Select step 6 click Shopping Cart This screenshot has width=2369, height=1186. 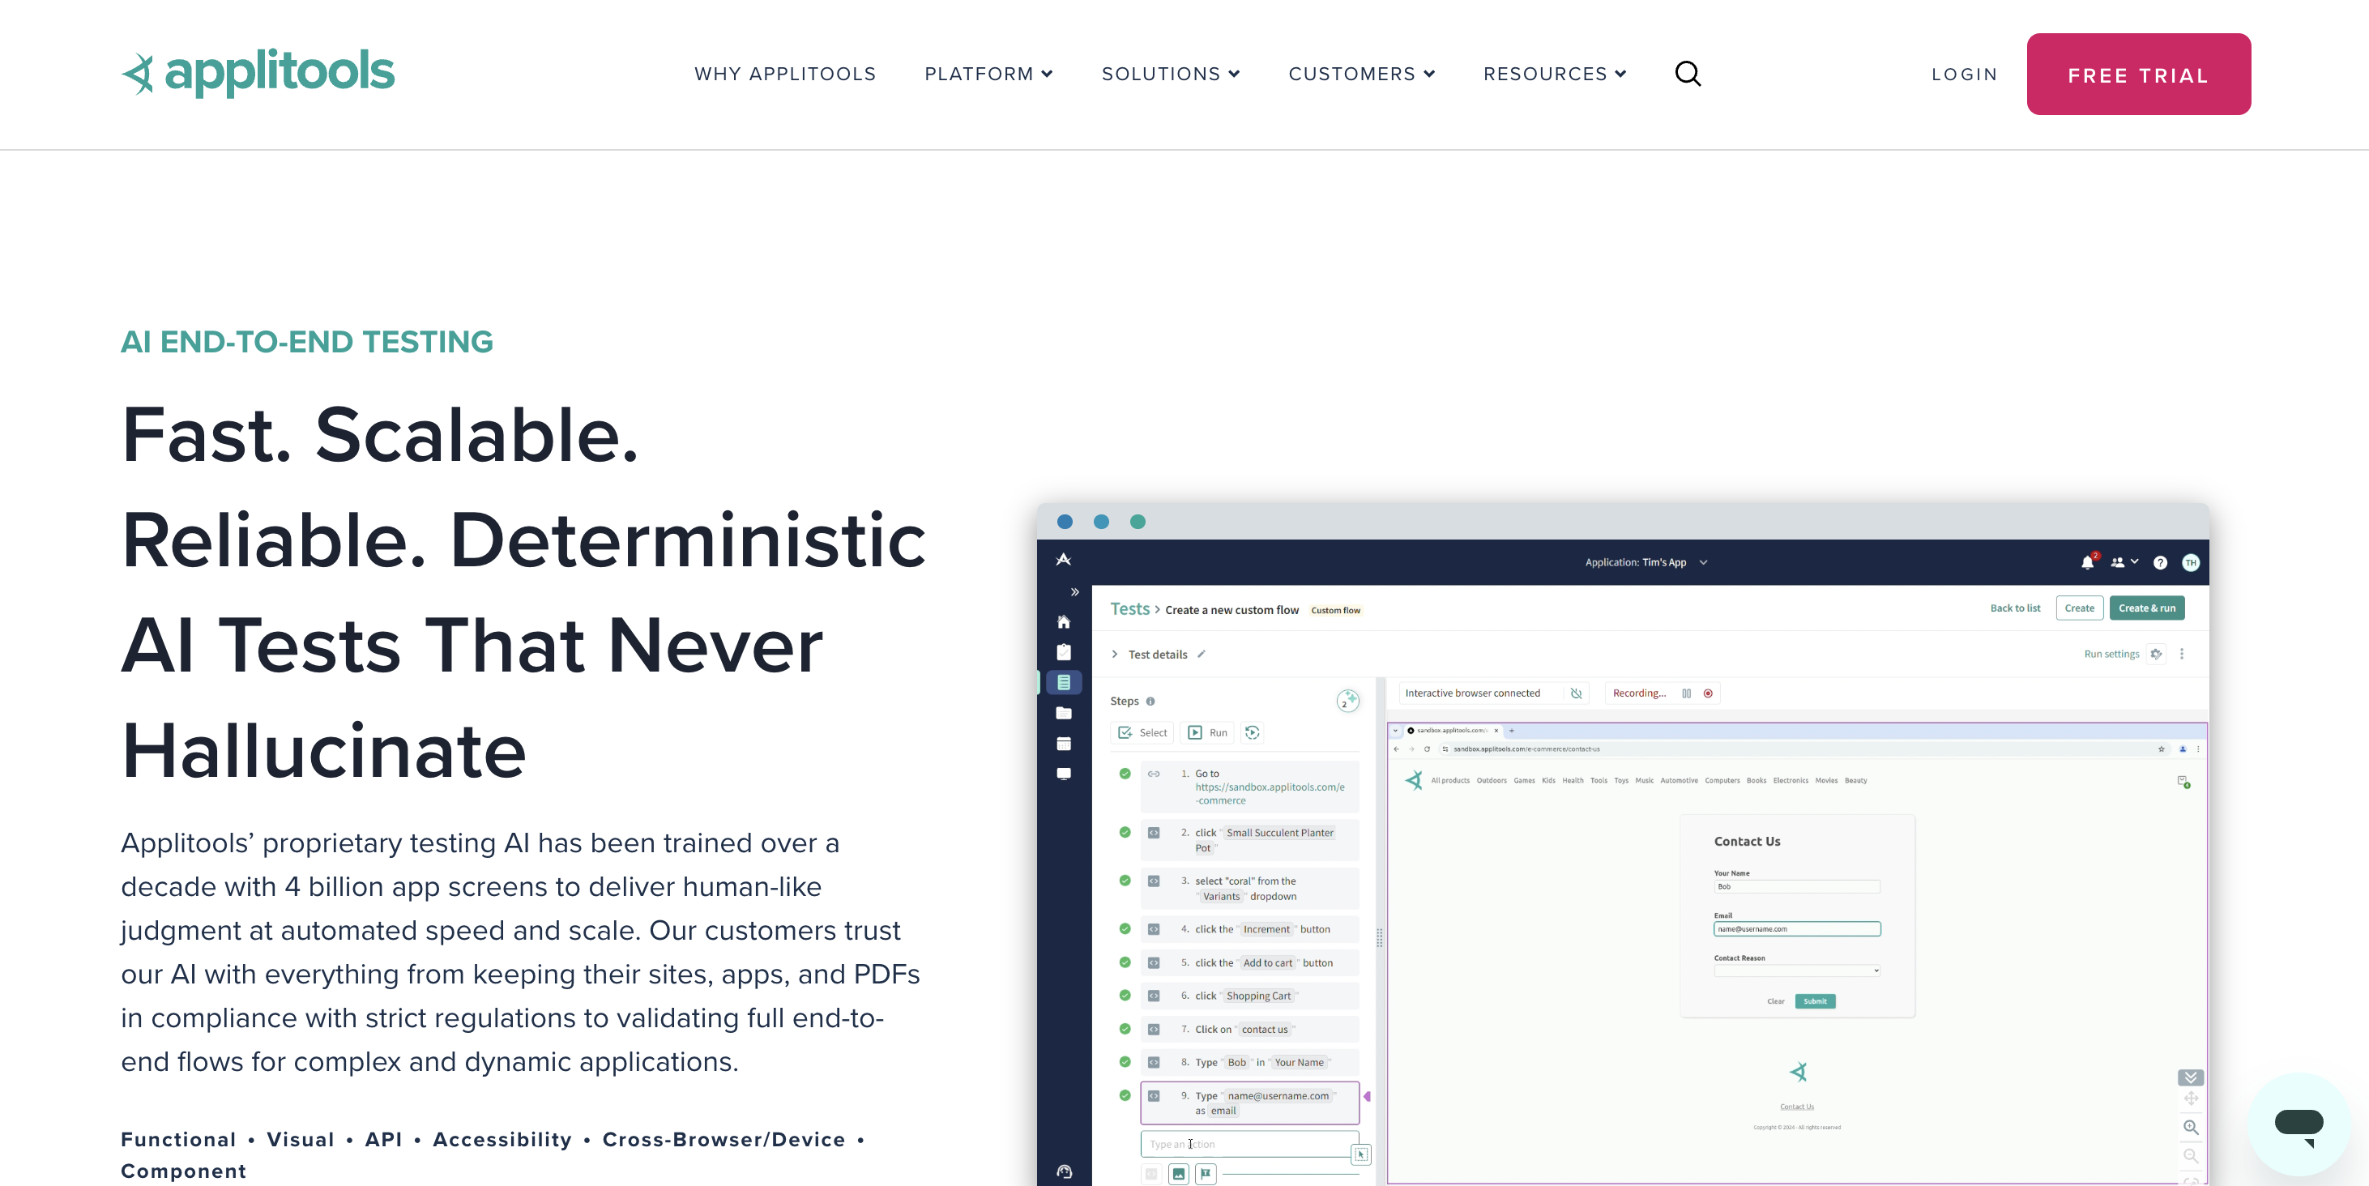click(1249, 996)
